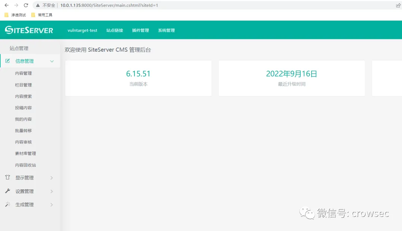Image resolution: width=402 pixels, height=231 pixels.
Task: Click the 设置管理 wrench icon
Action: click(x=7, y=191)
